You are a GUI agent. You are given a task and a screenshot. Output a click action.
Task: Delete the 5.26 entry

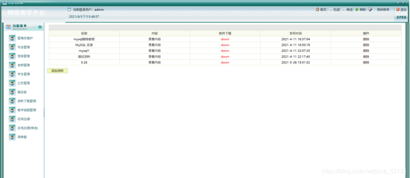pos(366,63)
